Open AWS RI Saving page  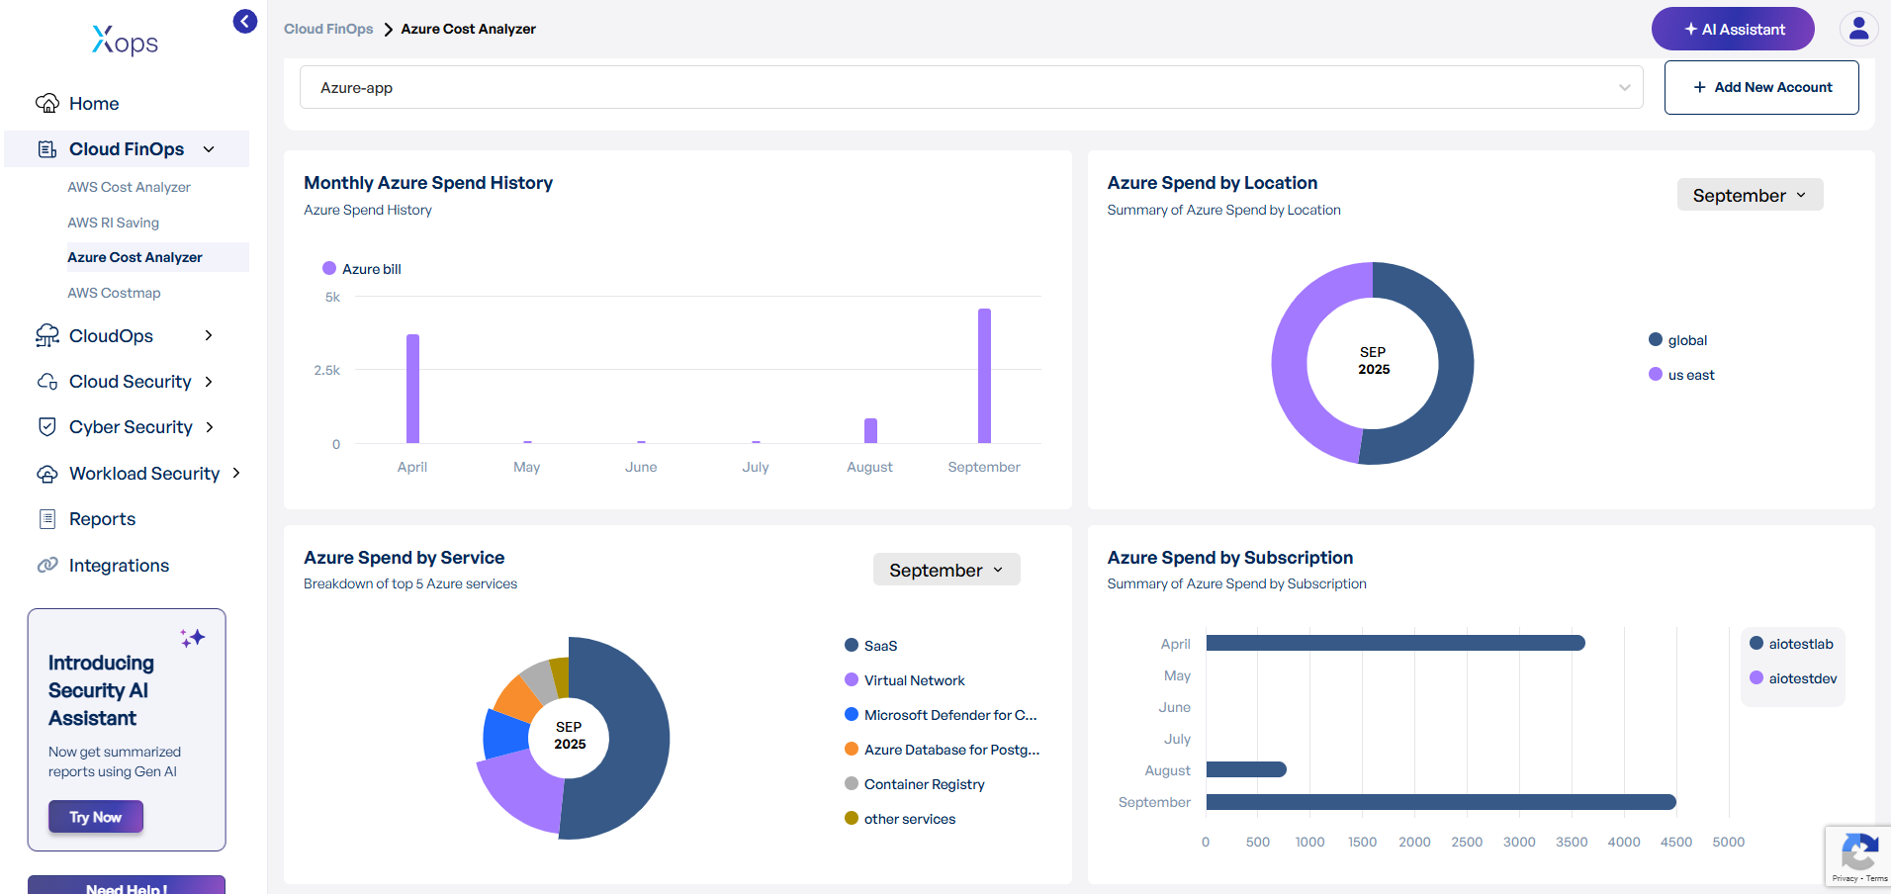pos(114,223)
